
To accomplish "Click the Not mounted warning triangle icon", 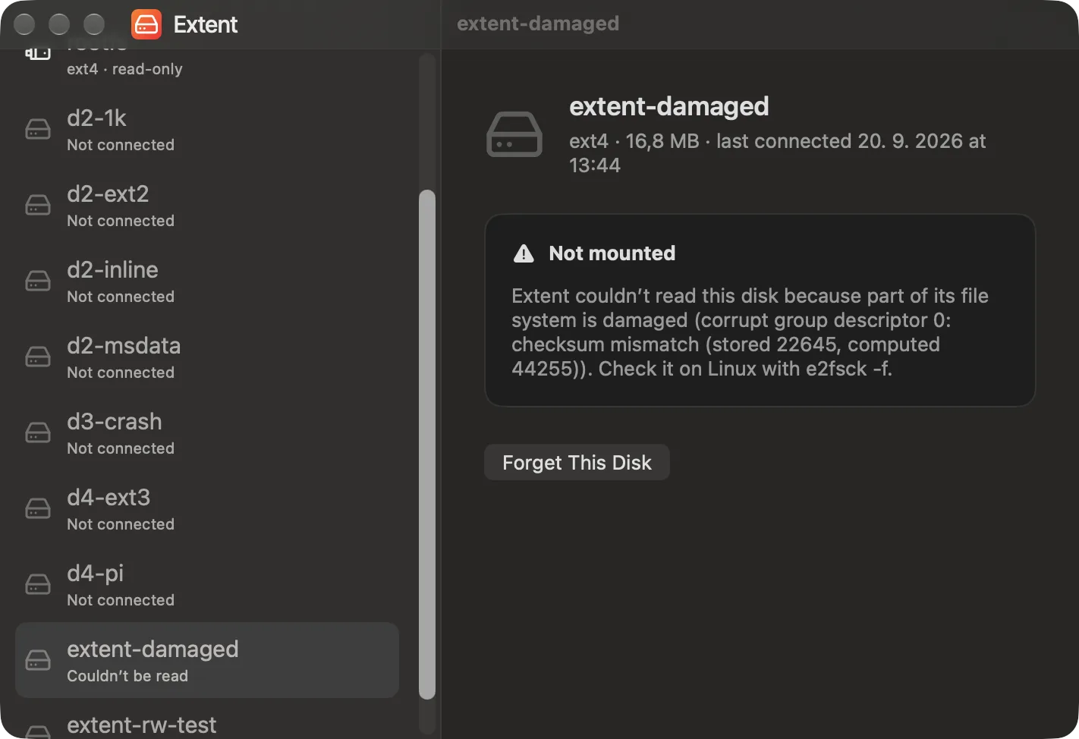I will point(524,253).
